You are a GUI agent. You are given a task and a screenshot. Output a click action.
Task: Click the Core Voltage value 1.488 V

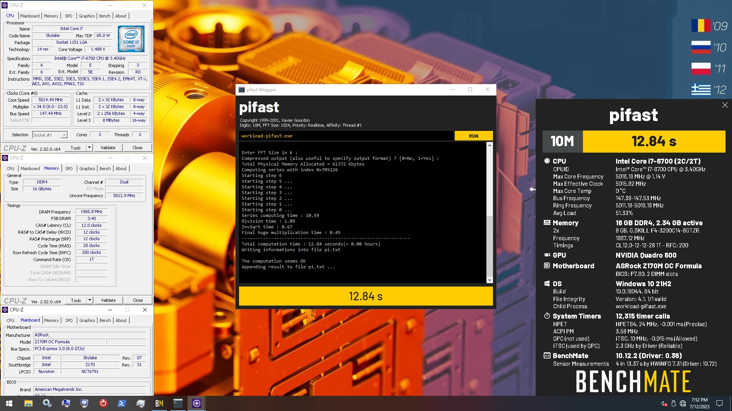pyautogui.click(x=98, y=49)
